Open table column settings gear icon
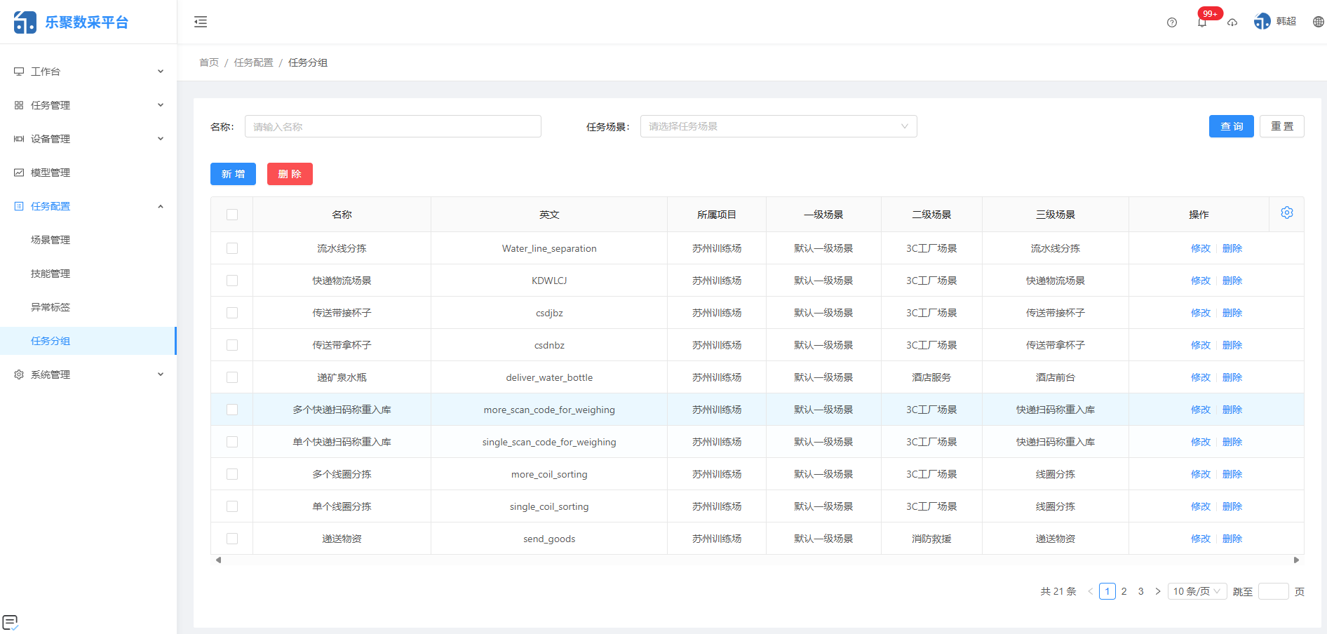 (1287, 212)
